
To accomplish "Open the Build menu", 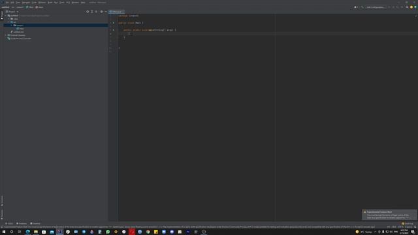I will coord(50,3).
